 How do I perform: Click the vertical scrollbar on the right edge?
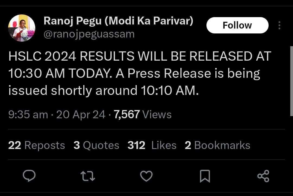point(291,81)
